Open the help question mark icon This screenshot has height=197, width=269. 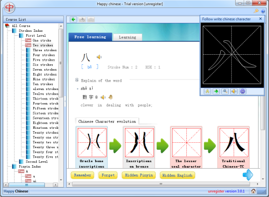point(263,11)
